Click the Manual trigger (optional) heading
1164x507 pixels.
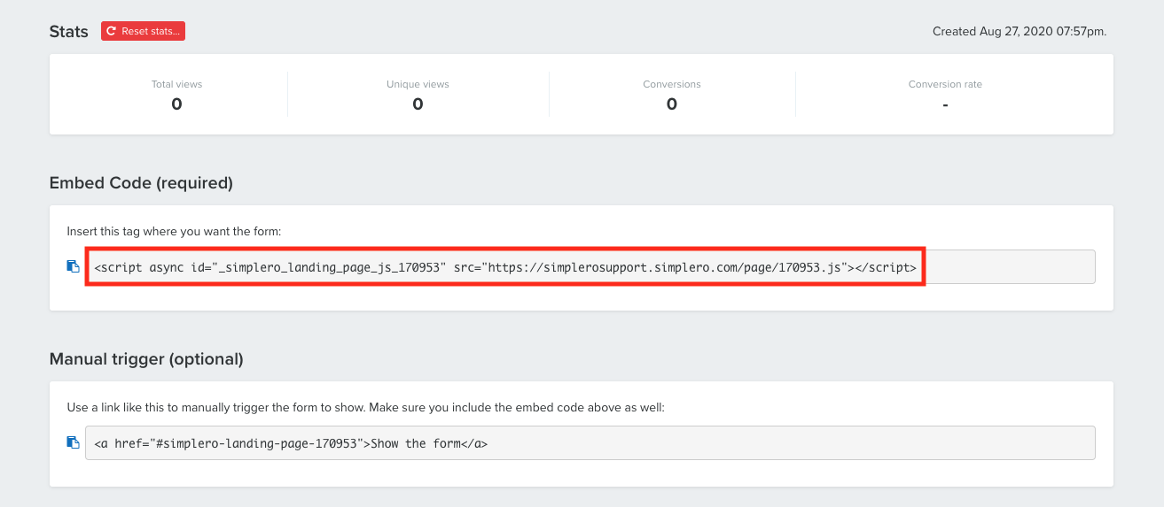(x=146, y=359)
